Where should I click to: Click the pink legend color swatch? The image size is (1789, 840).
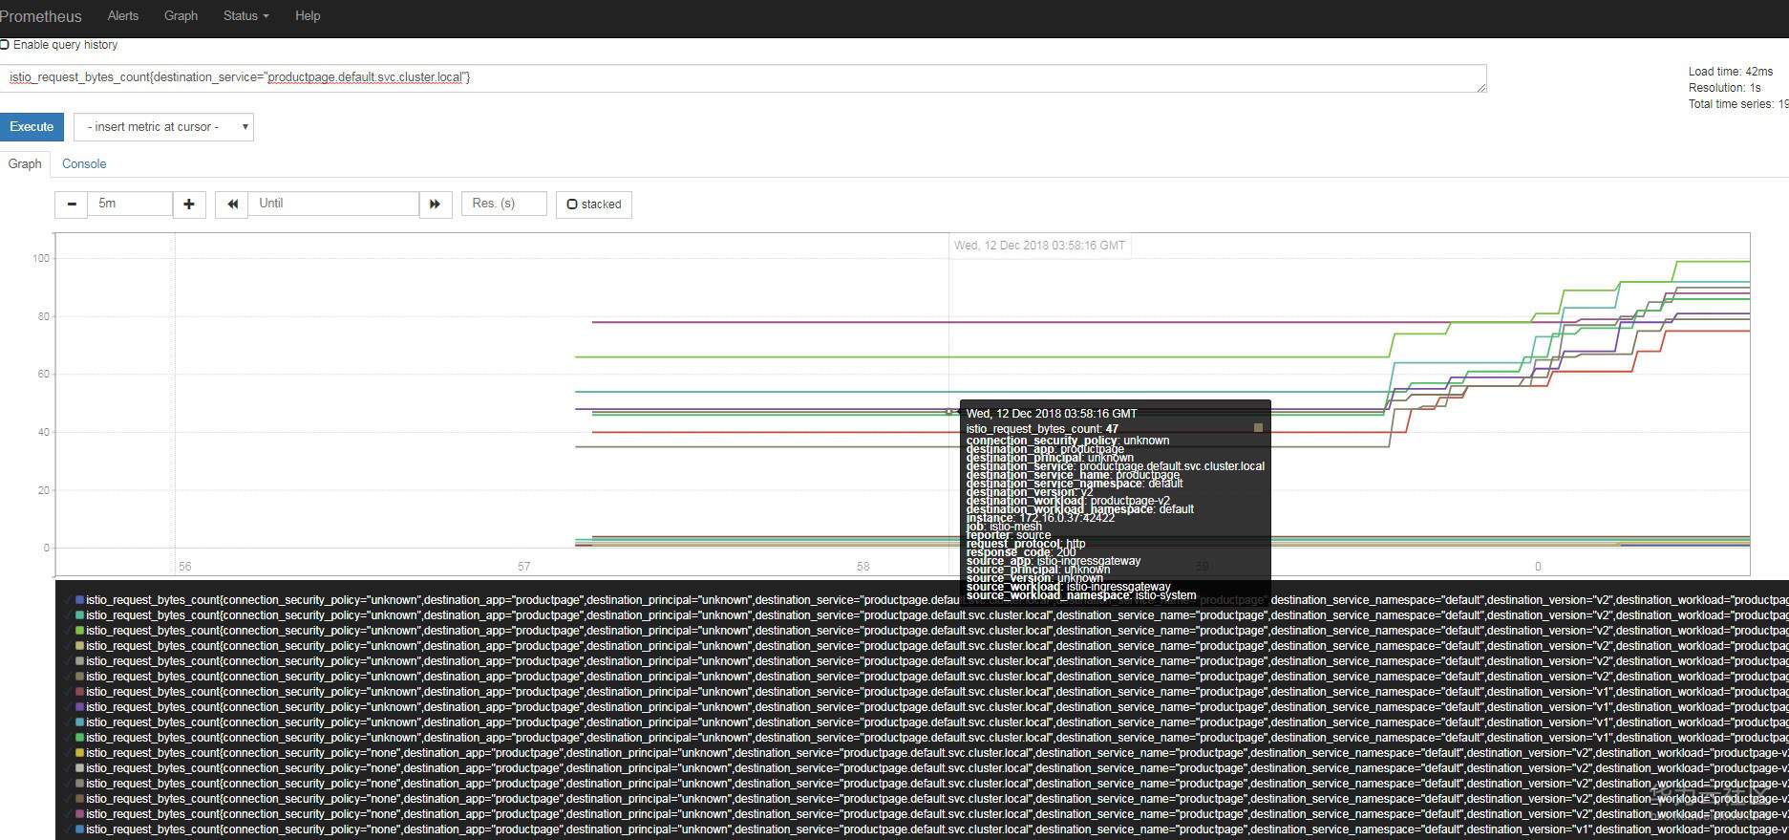pyautogui.click(x=80, y=814)
